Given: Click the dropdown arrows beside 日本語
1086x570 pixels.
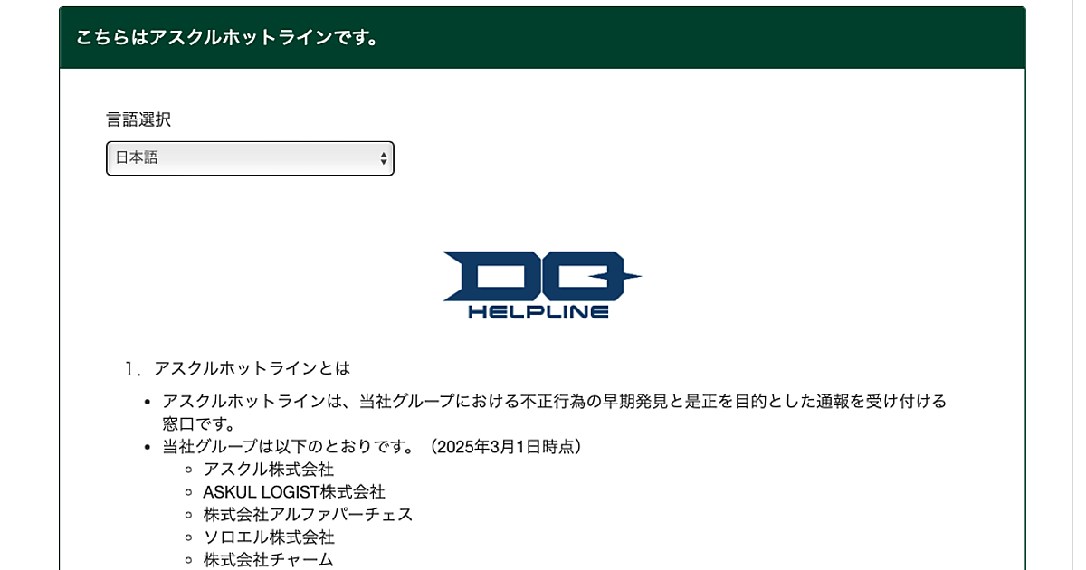Looking at the screenshot, I should coord(384,158).
